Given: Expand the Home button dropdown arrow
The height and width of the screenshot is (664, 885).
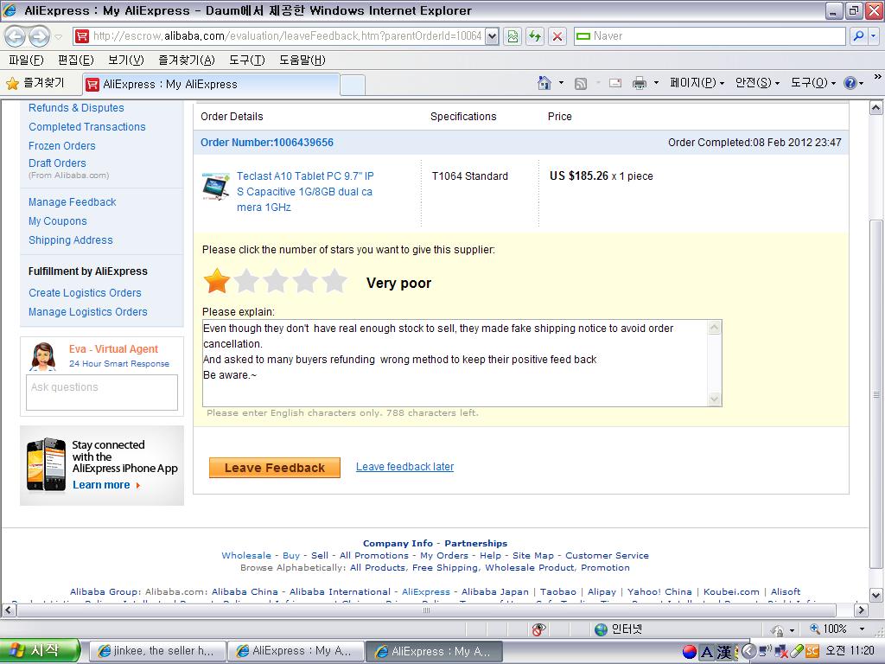Looking at the screenshot, I should pos(561,83).
